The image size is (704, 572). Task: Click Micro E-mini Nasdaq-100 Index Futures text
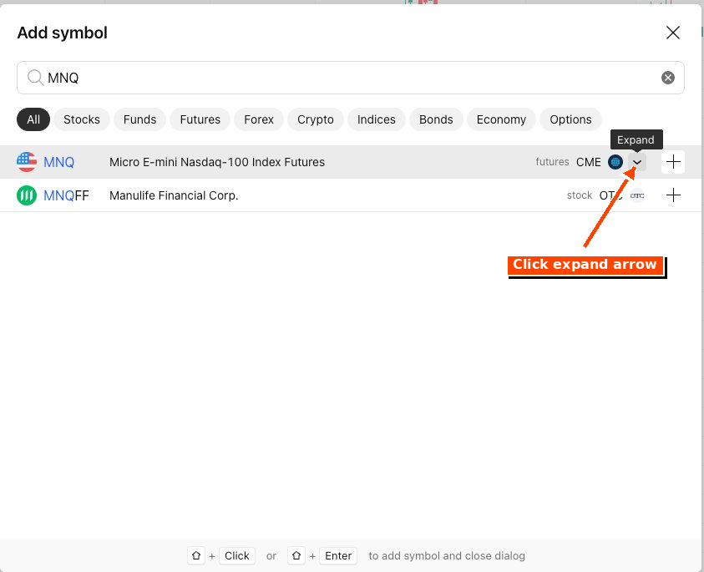(x=217, y=162)
